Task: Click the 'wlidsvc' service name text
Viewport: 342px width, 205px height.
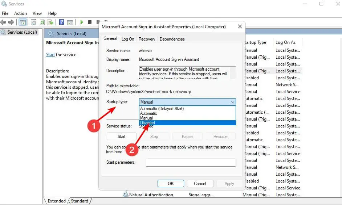Action: [x=145, y=51]
